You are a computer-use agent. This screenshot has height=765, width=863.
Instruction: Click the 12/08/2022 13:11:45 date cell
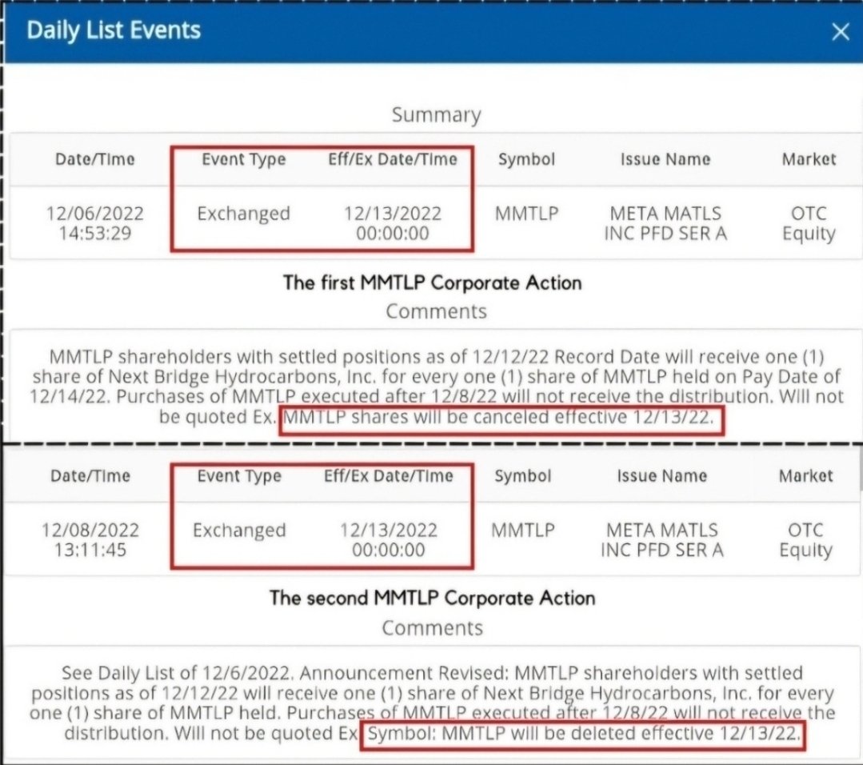(90, 539)
